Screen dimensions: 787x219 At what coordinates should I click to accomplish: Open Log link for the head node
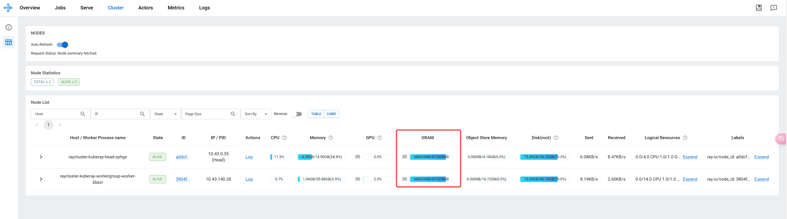[249, 157]
